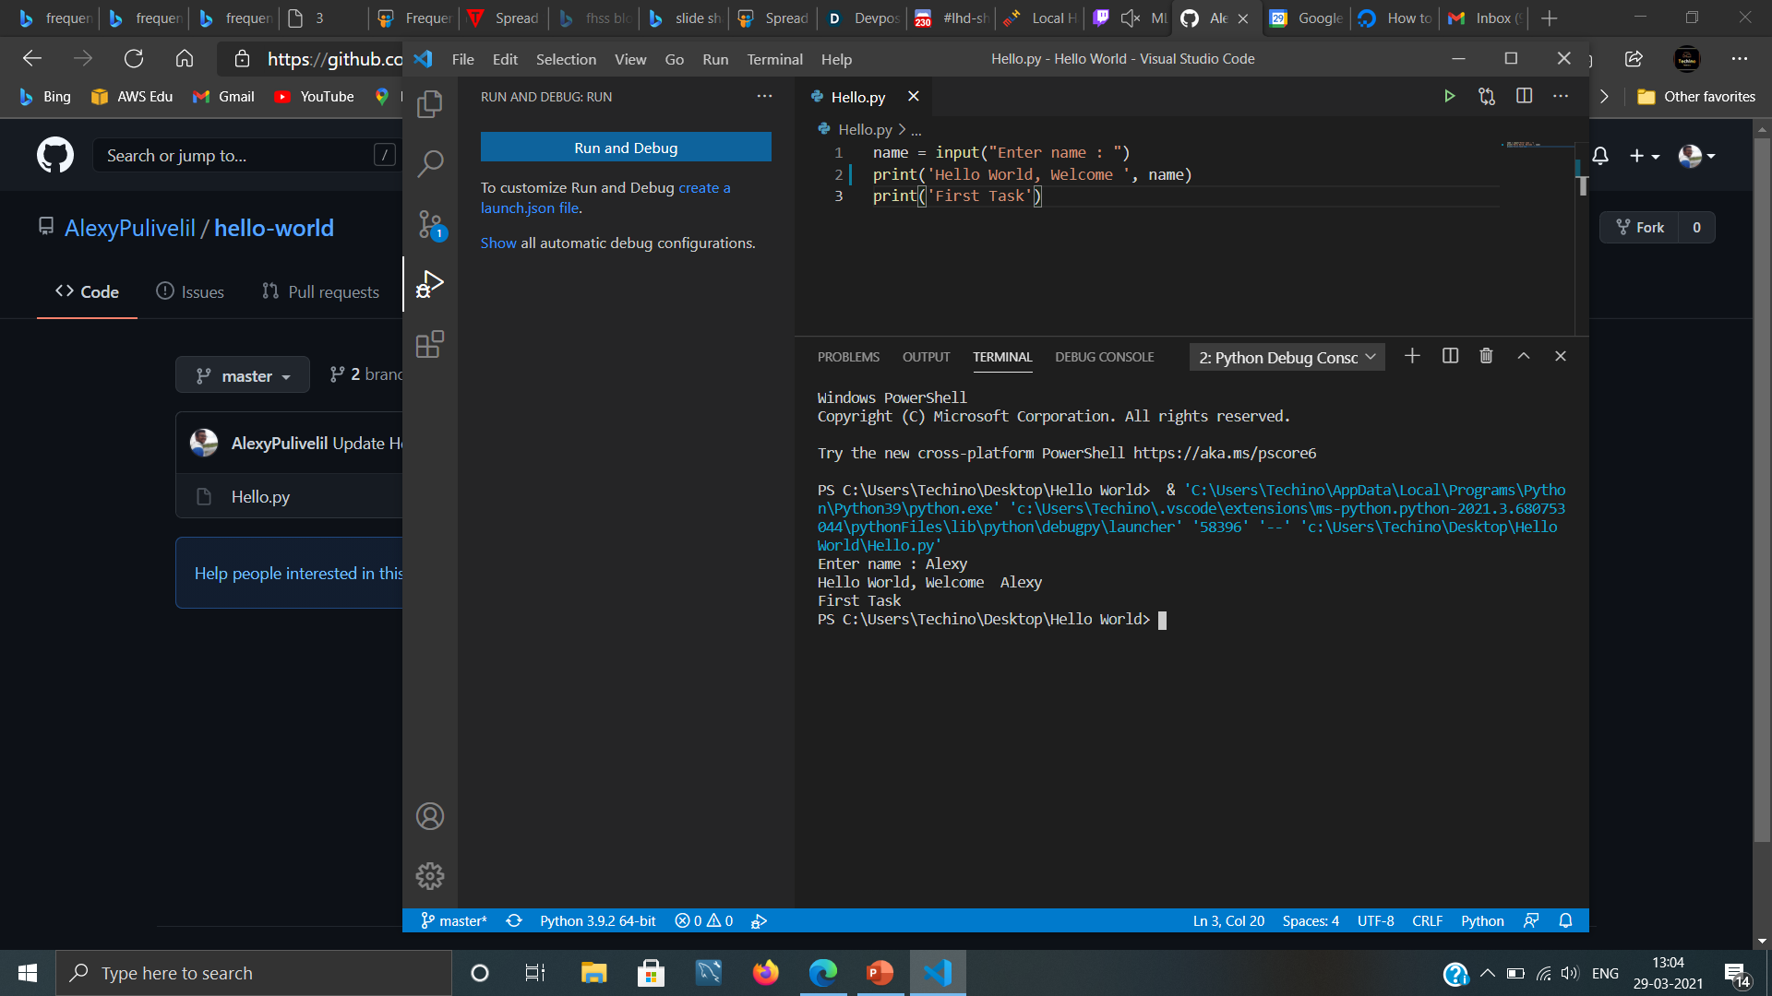Expand the Python Debug Console terminal dropdown
The height and width of the screenshot is (996, 1772).
coord(1287,357)
